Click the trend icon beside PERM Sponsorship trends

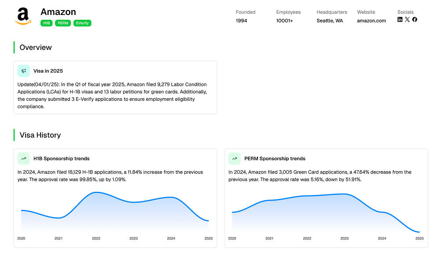235,158
